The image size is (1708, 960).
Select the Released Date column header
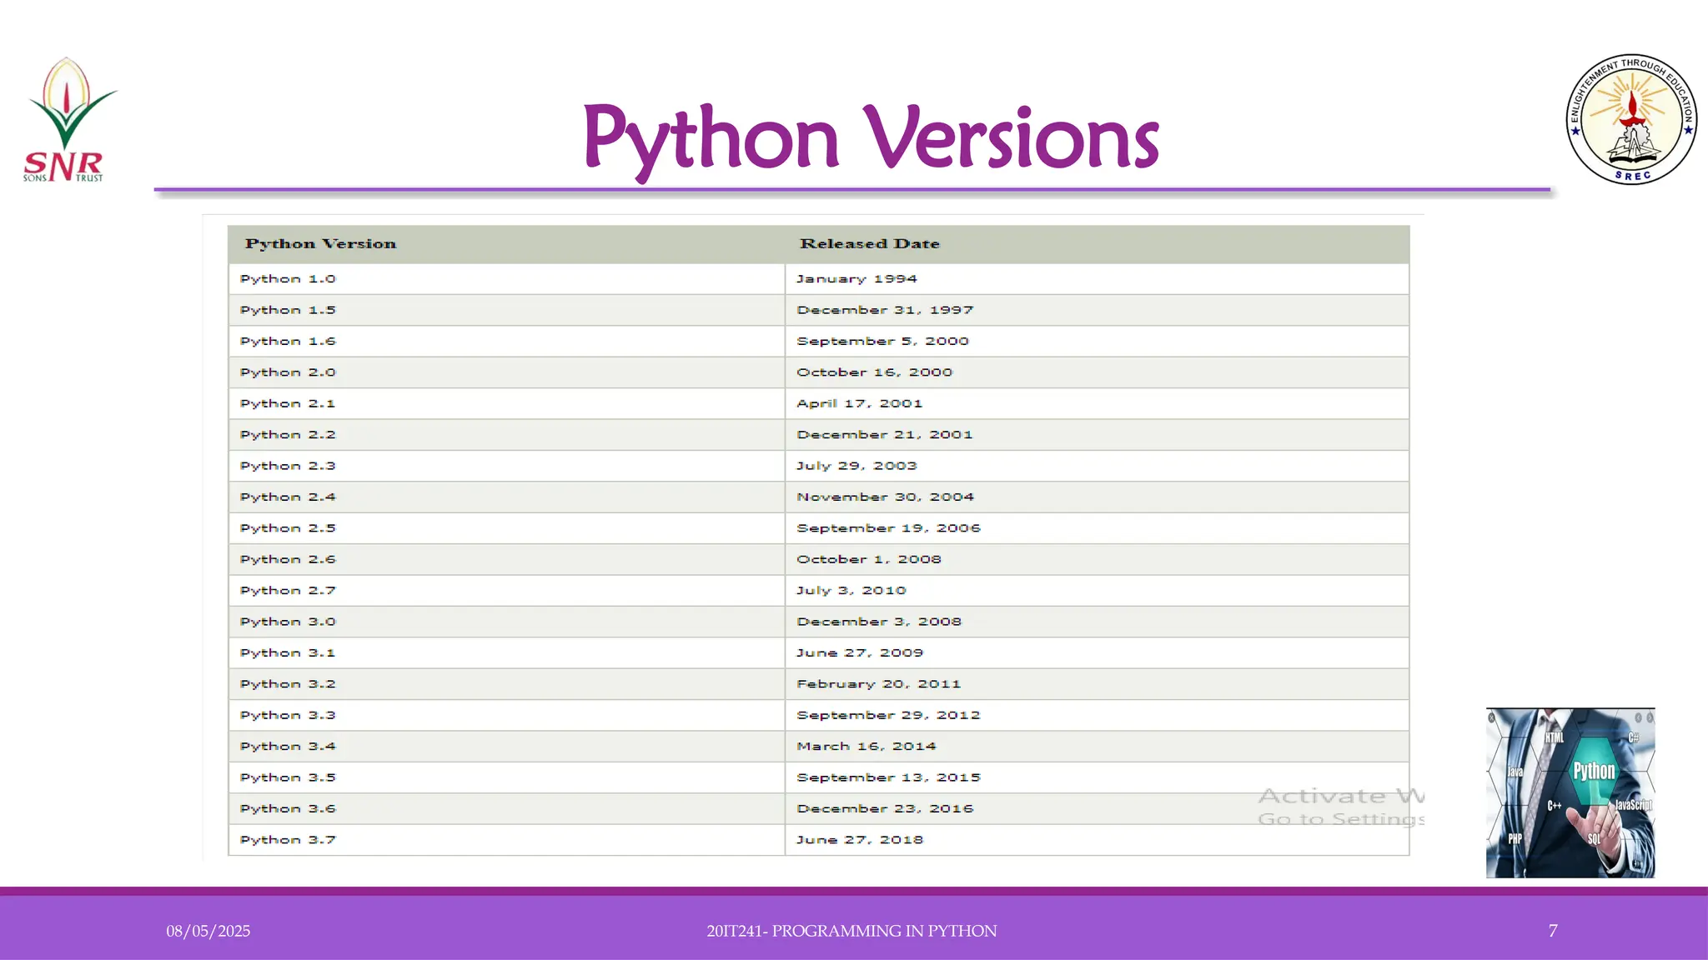(1098, 244)
